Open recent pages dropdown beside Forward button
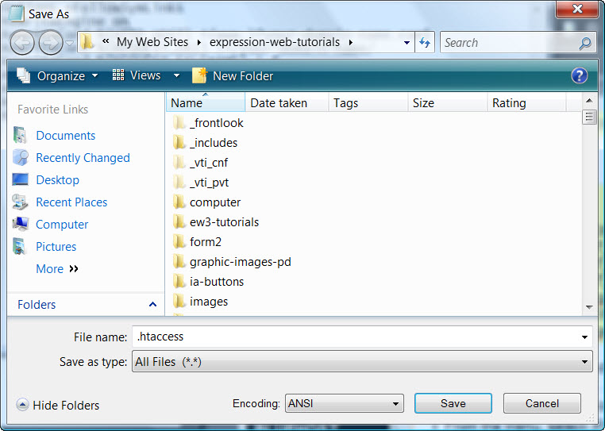Image resolution: width=605 pixels, height=431 pixels. click(x=69, y=43)
